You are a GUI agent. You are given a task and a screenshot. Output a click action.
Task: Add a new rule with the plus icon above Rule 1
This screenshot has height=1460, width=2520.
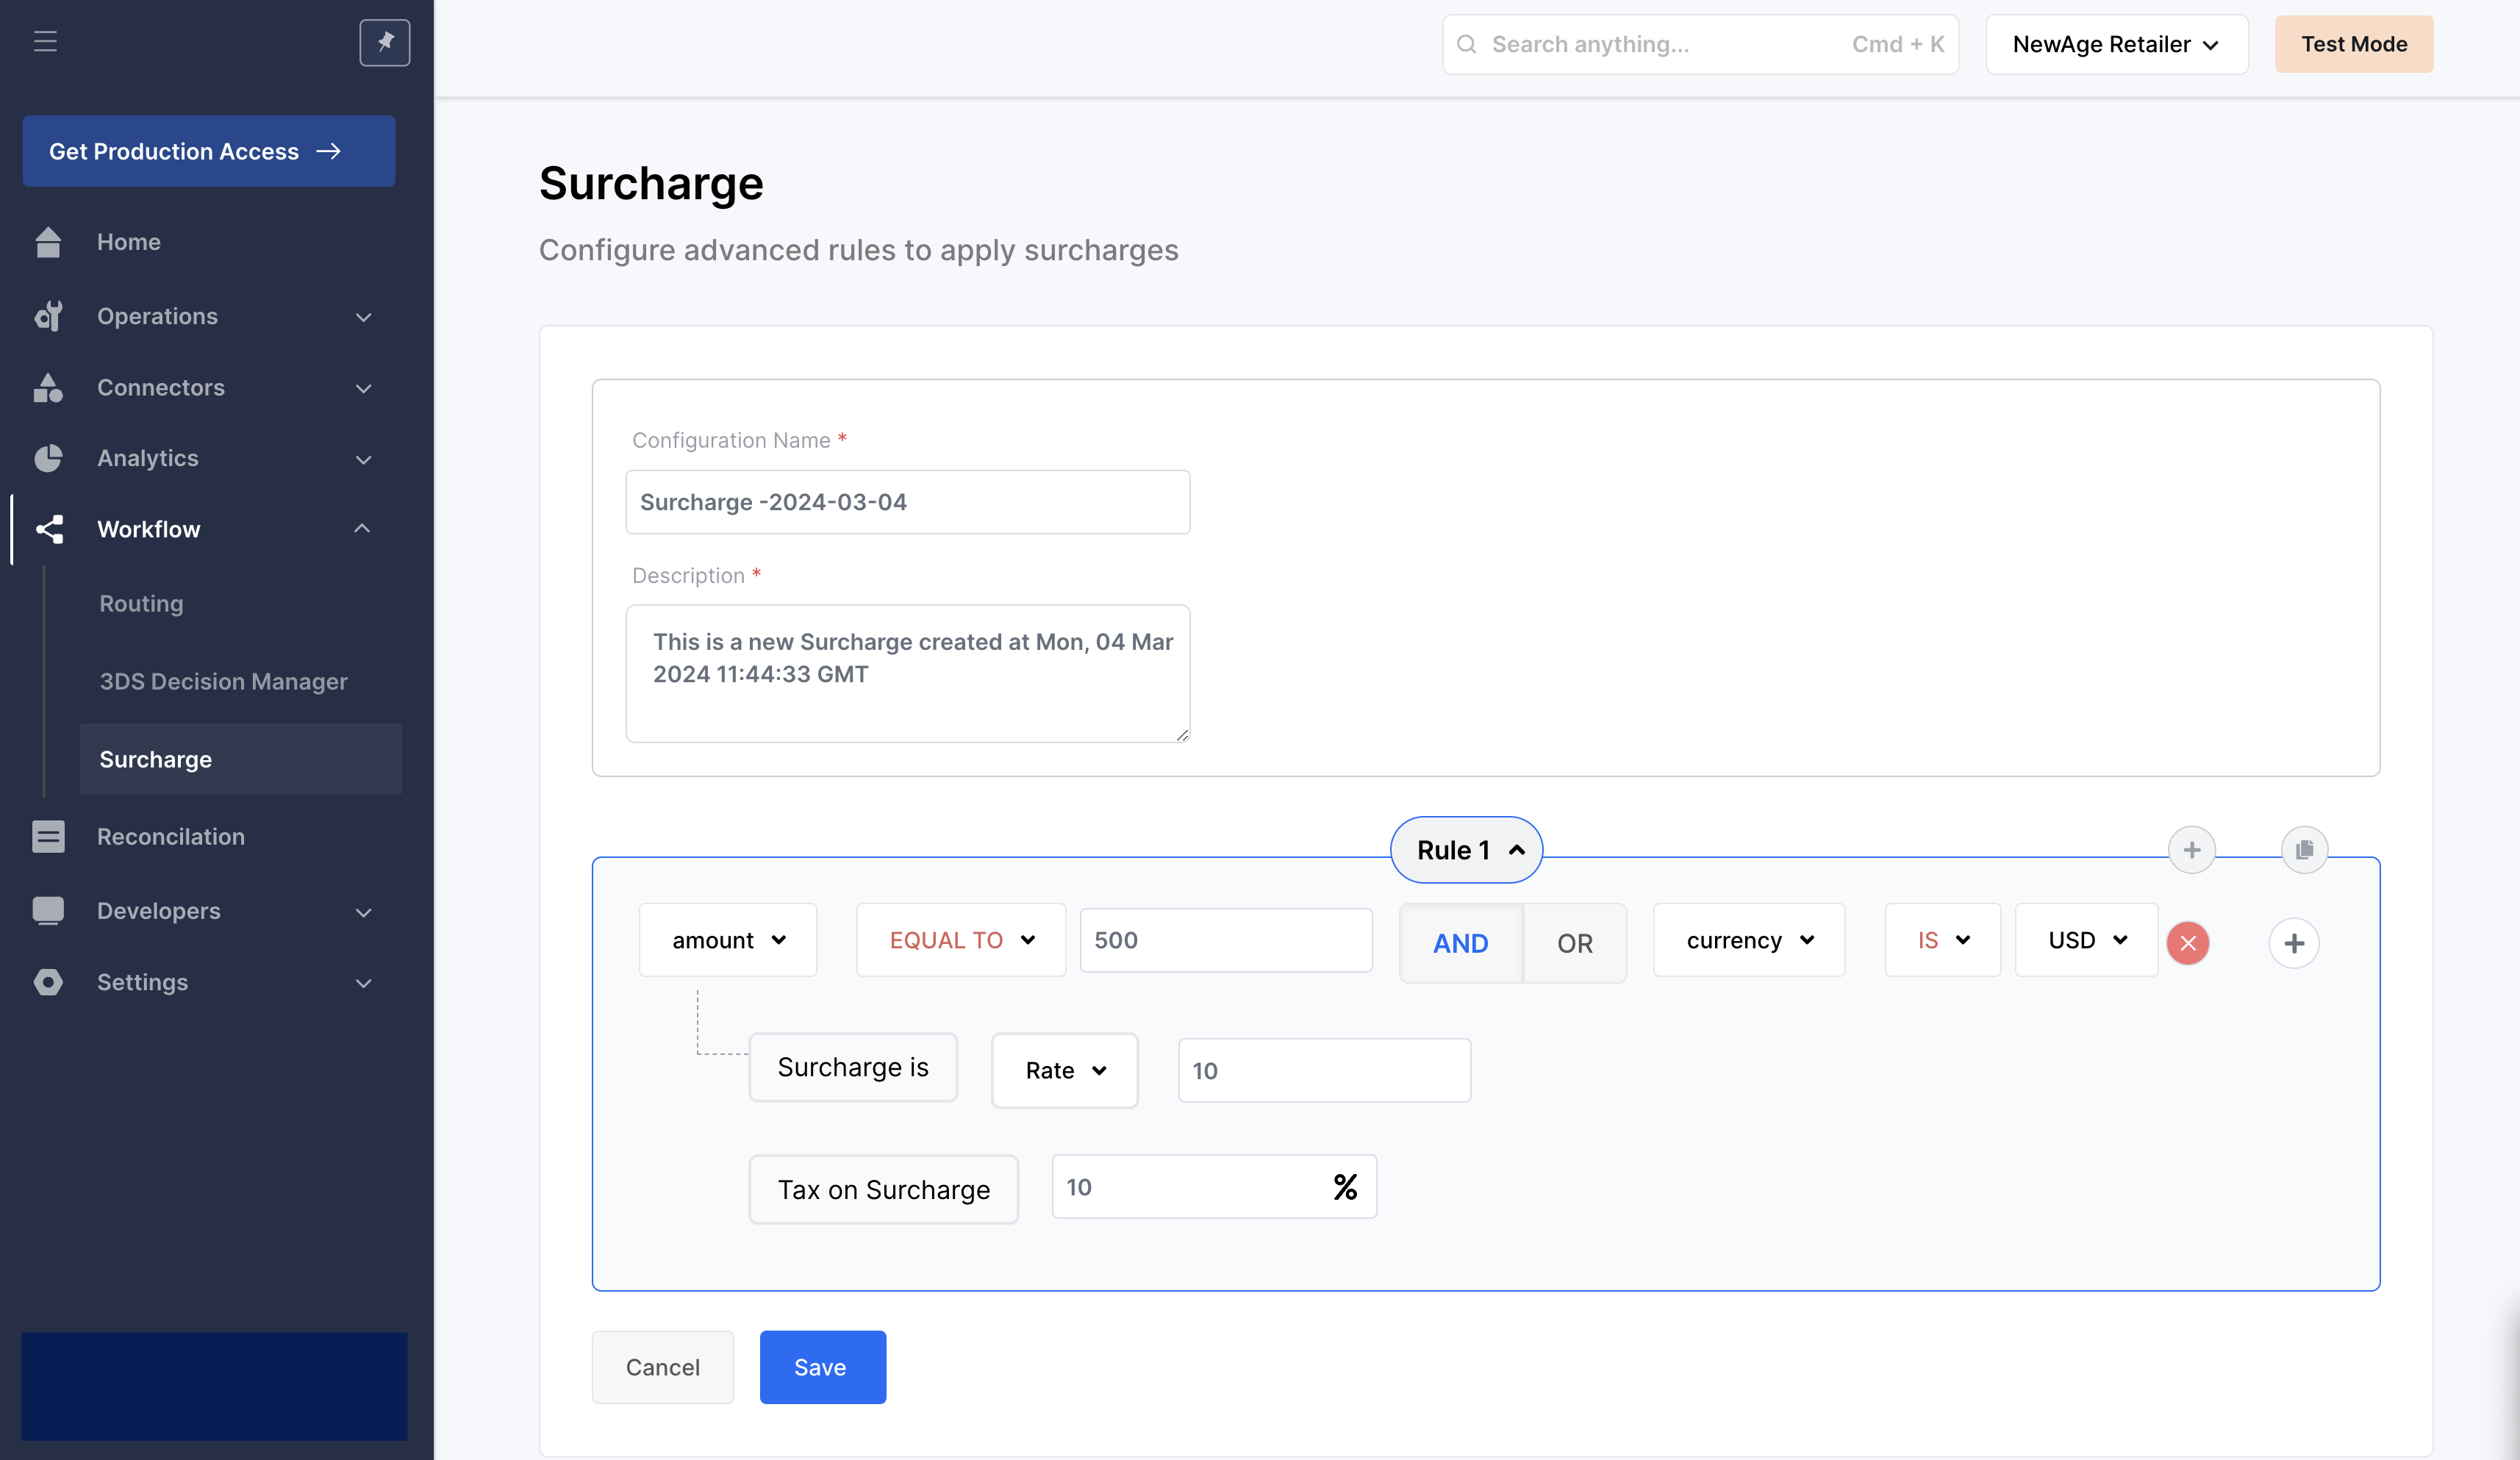click(2191, 850)
